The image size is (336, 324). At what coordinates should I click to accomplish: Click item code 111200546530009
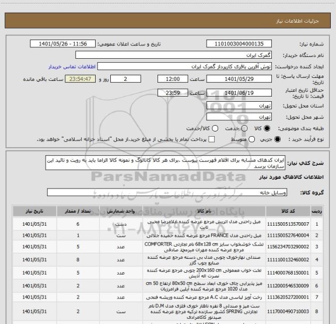288,286
